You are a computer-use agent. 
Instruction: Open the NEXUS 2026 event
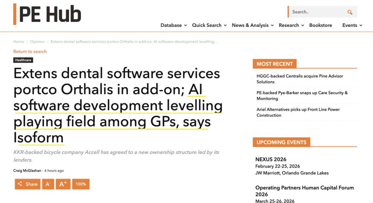pos(271,159)
